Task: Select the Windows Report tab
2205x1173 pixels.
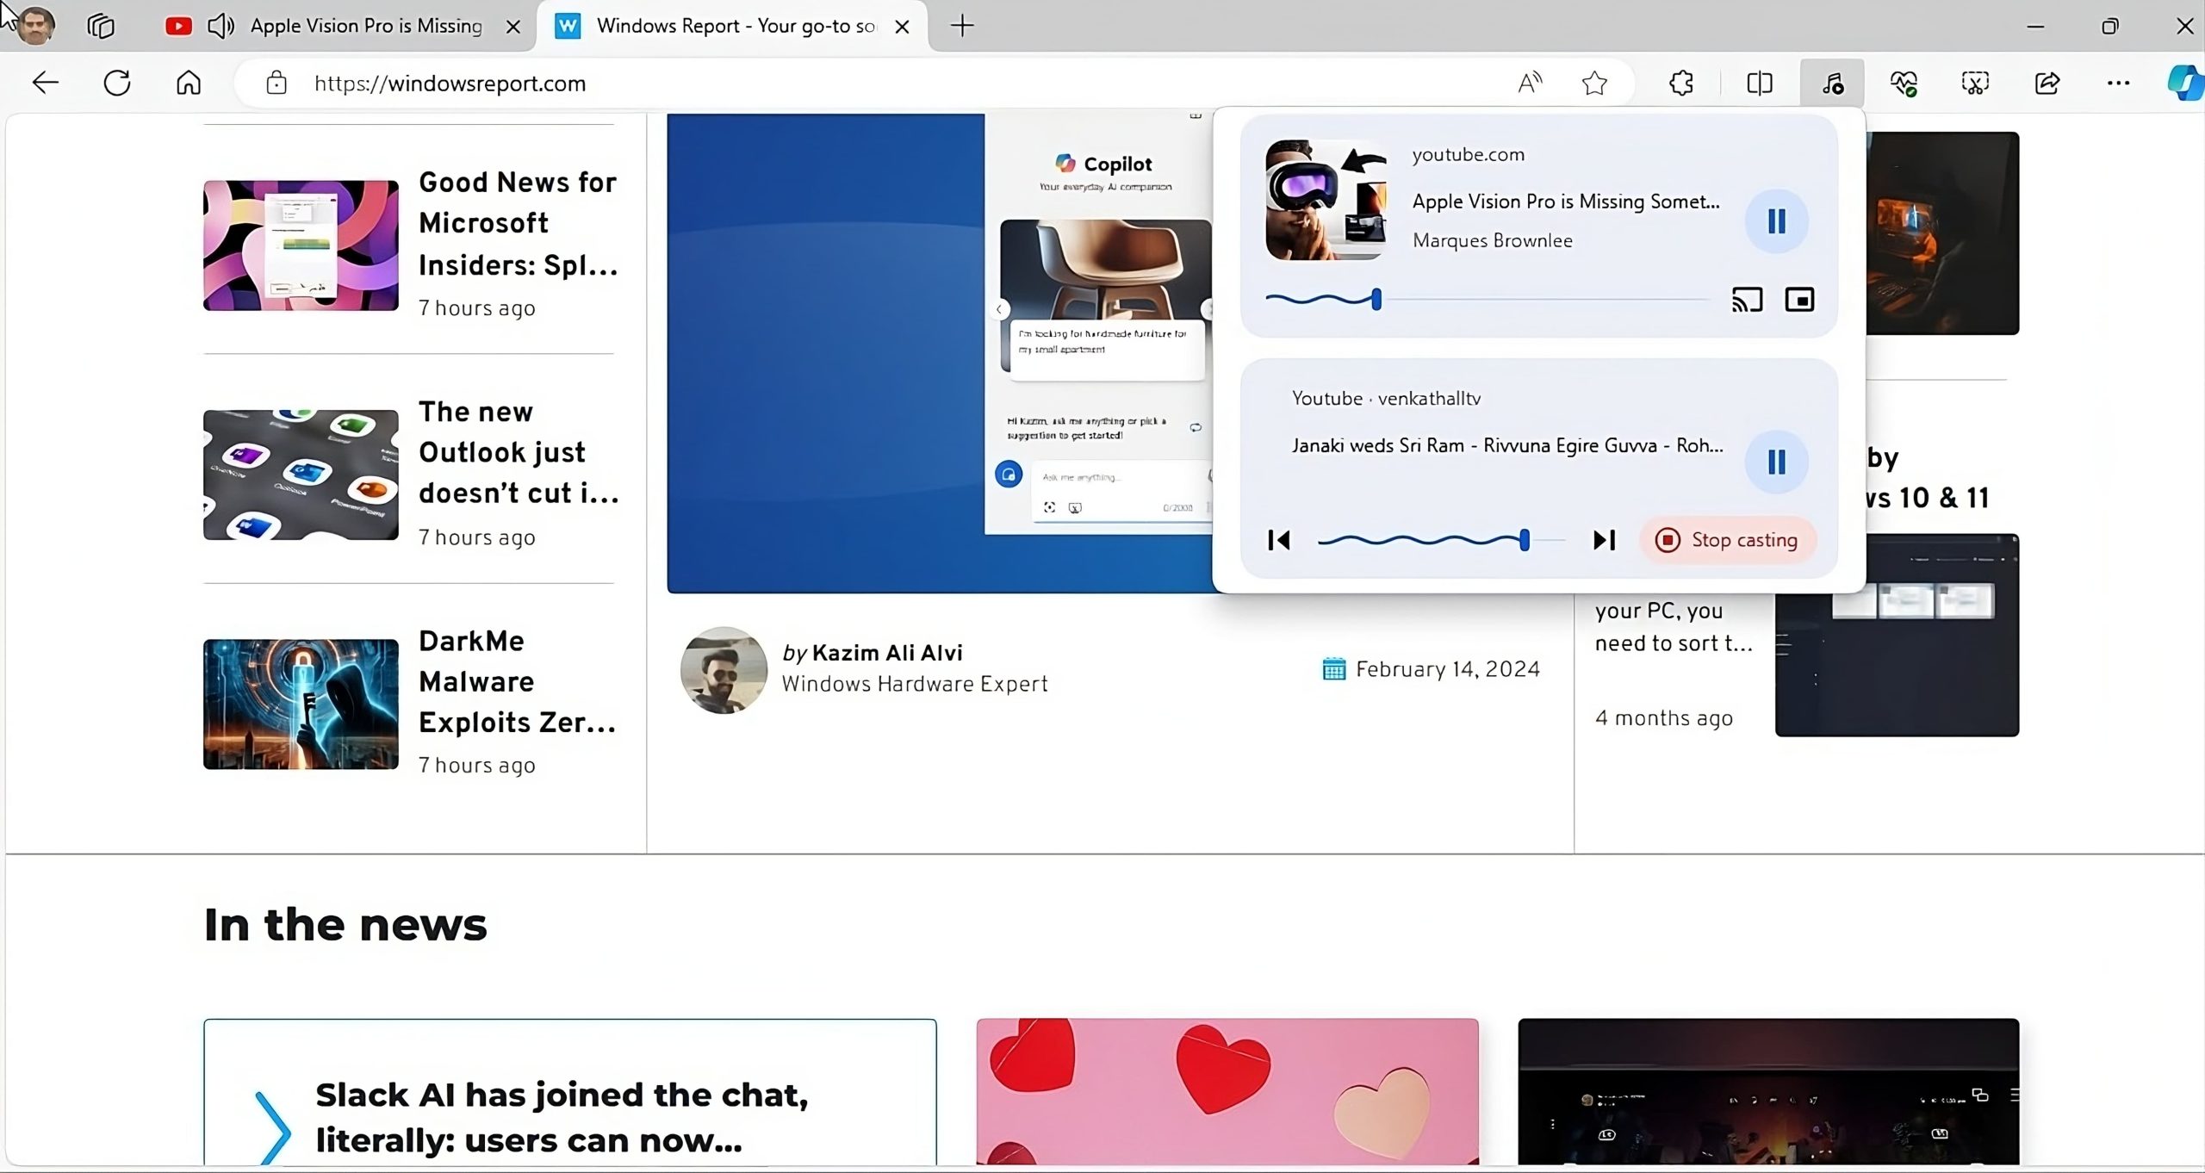Action: click(x=732, y=26)
